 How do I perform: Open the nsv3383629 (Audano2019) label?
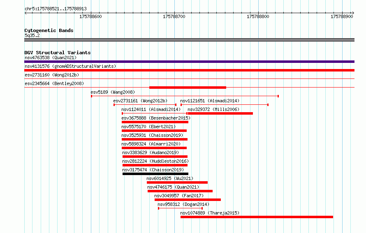(x=151, y=152)
